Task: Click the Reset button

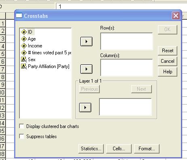Action: pyautogui.click(x=168, y=51)
